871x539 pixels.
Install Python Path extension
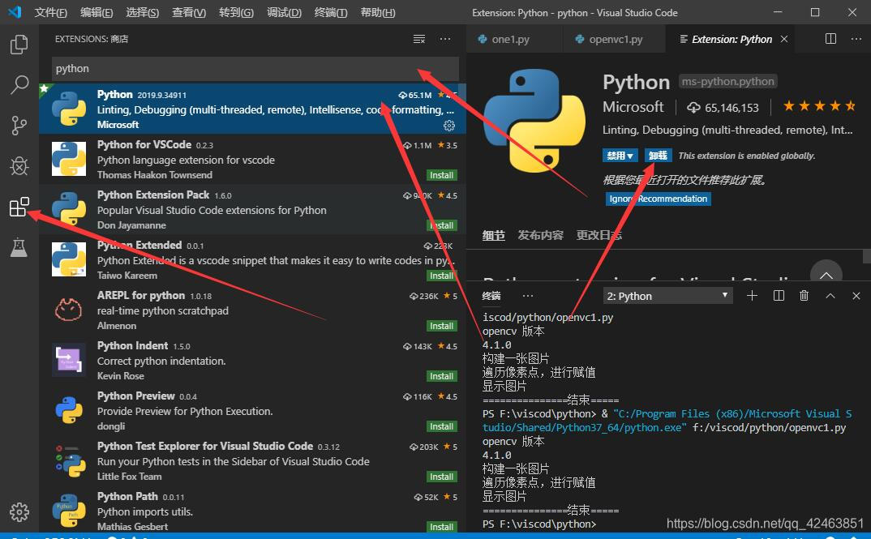coord(442,527)
